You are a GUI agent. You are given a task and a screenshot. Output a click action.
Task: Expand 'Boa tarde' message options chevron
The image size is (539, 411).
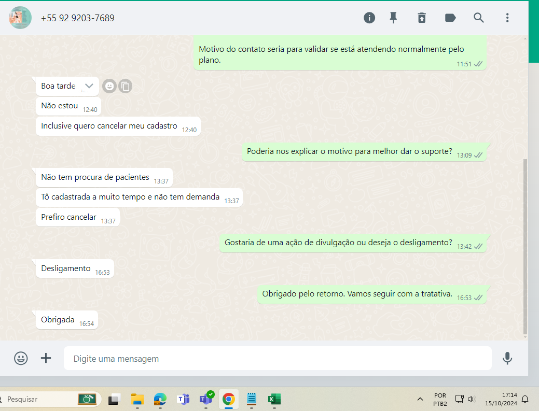[x=89, y=86]
